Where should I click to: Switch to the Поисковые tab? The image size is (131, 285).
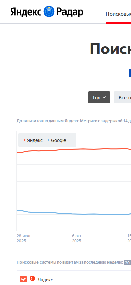tap(118, 14)
